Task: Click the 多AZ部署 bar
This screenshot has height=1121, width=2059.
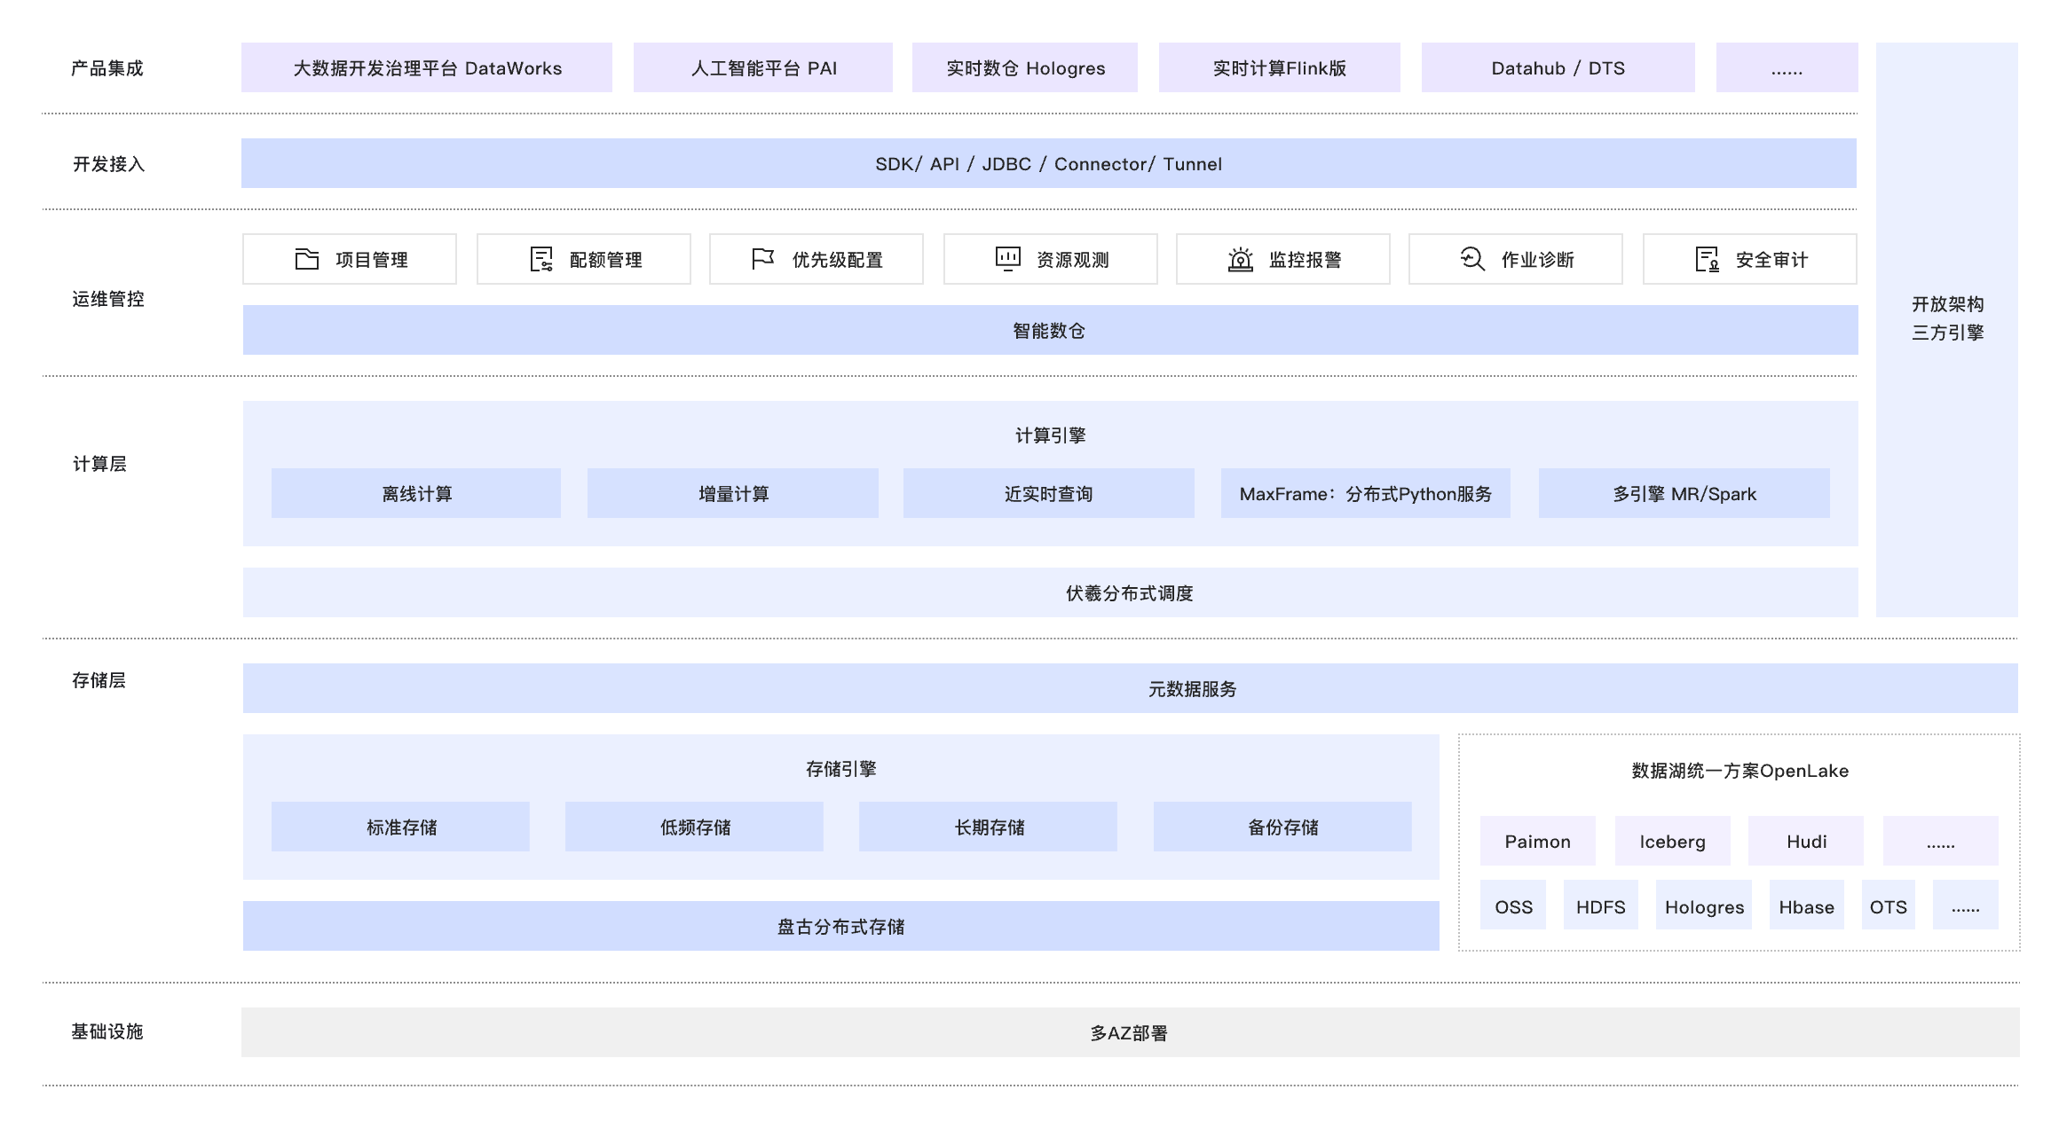Action: click(1131, 1032)
